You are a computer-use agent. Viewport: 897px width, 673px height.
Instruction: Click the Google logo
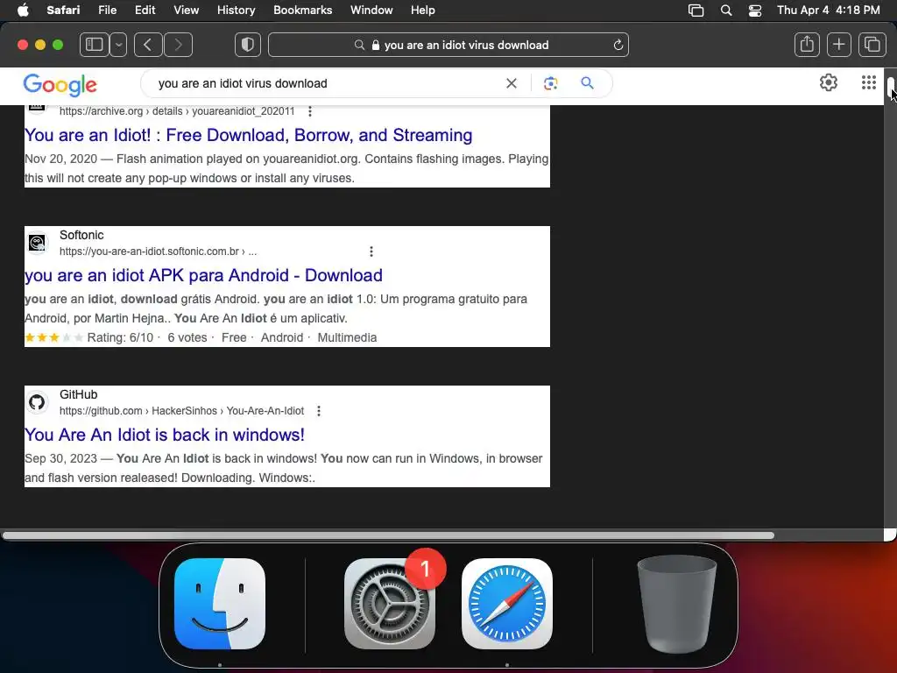click(60, 85)
